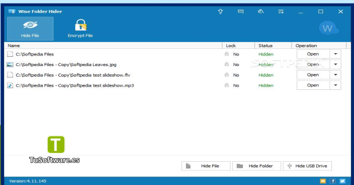This screenshot has width=354, height=185.
Task: Click the image icon beside Softpedia Leaves.jpg
Action: [10, 65]
